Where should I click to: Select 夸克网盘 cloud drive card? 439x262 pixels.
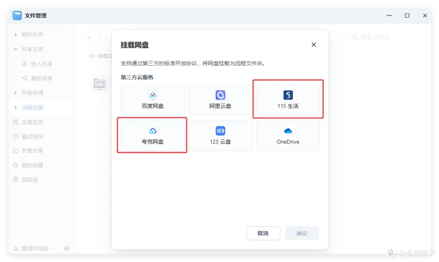152,135
